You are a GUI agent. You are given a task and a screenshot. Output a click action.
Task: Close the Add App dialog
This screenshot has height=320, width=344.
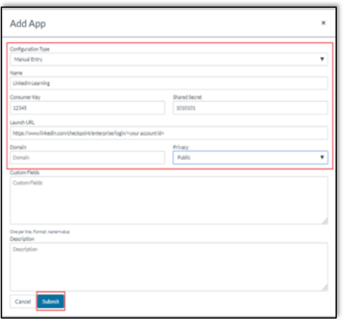click(x=323, y=23)
